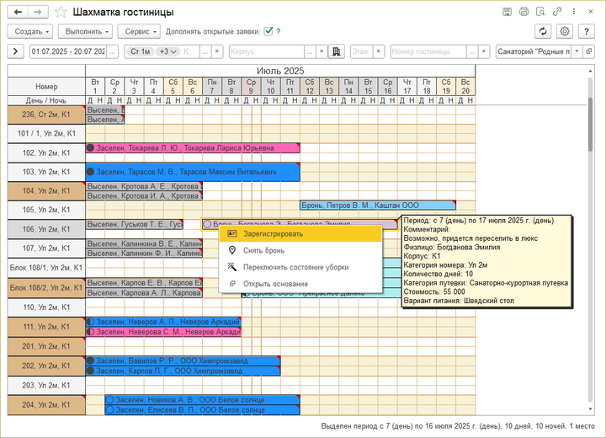Viewport: 606px width, 438px height.
Task: Open the print preview icon
Action: click(x=540, y=12)
